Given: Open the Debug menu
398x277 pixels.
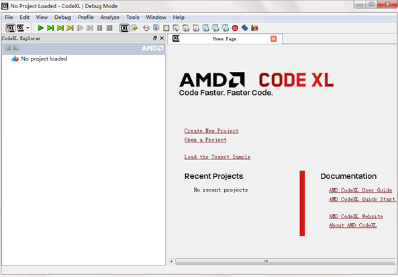Looking at the screenshot, I should click(x=62, y=17).
